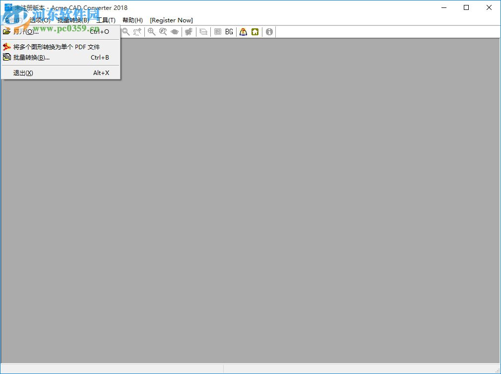The width and height of the screenshot is (501, 374).
Task: Click 退出(X) to exit the application
Action: 23,73
